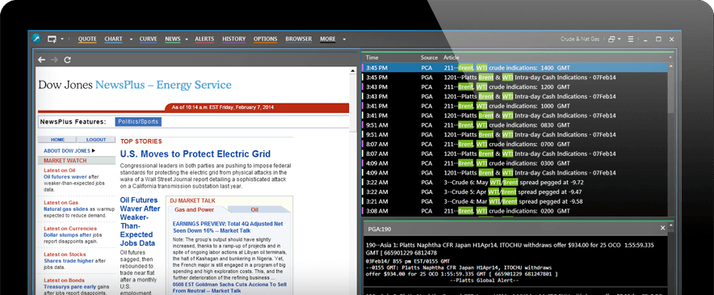Select 'Crude 4: Mar WTI/Brent spread' row
Image resolution: width=714 pixels, height=295 pixels.
click(x=515, y=201)
